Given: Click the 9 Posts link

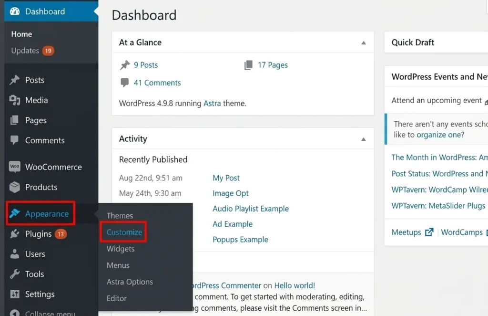Looking at the screenshot, I should pyautogui.click(x=146, y=65).
